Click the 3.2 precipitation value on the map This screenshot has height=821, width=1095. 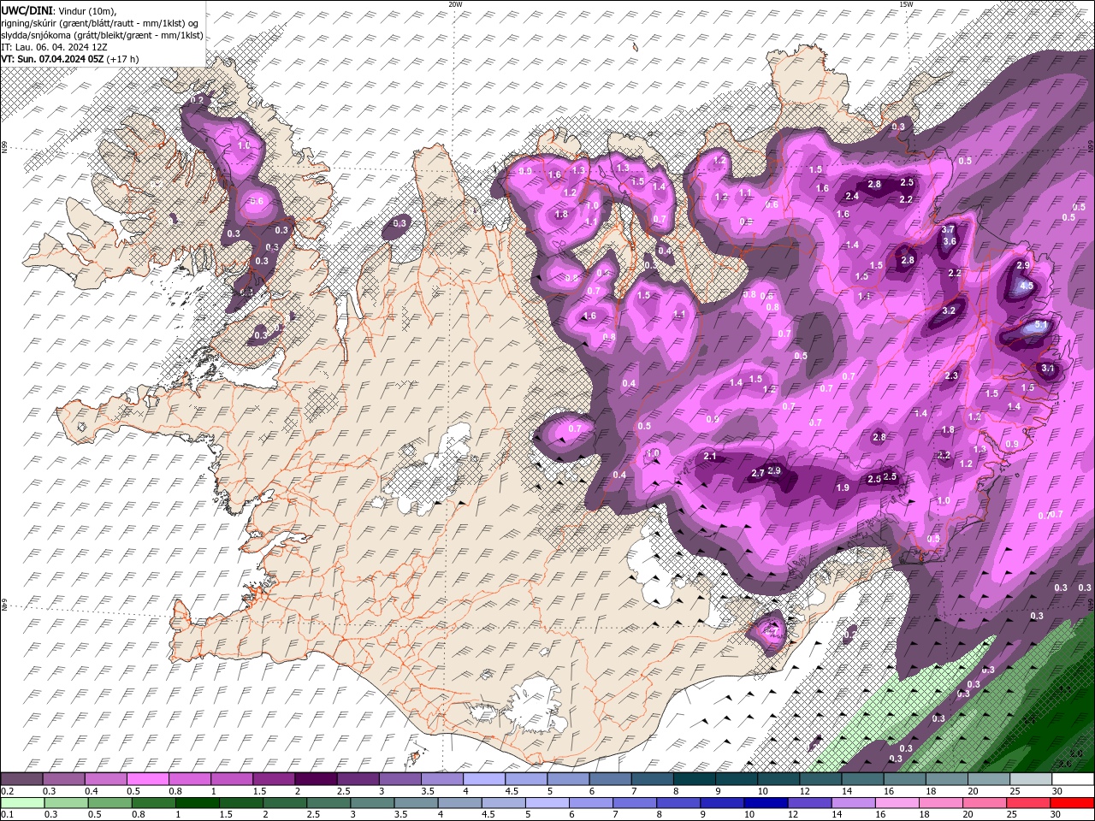(949, 311)
